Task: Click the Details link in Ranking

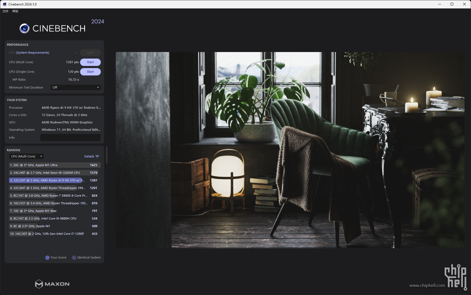Action: pyautogui.click(x=89, y=156)
